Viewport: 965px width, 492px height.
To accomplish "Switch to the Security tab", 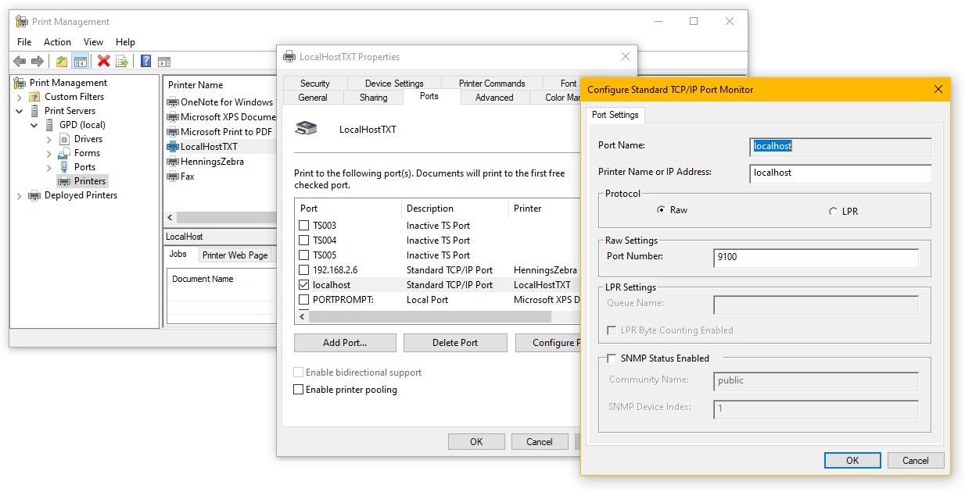I will click(x=315, y=84).
